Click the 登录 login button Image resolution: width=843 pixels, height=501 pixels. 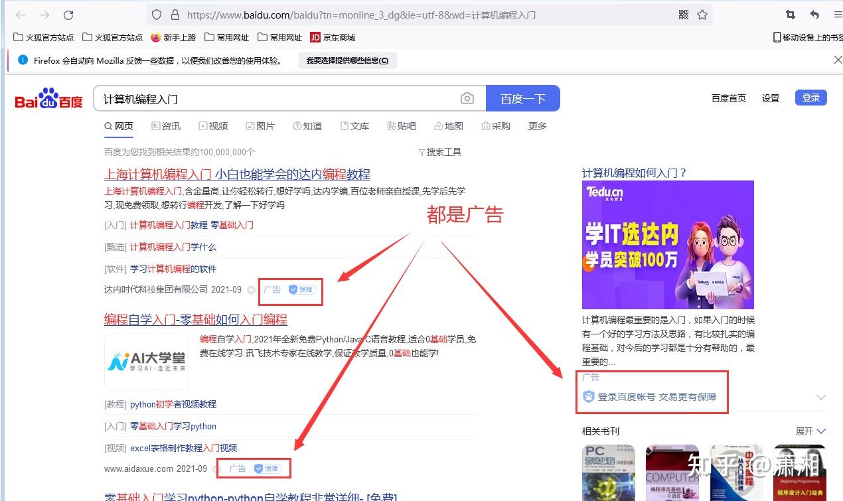tap(811, 98)
